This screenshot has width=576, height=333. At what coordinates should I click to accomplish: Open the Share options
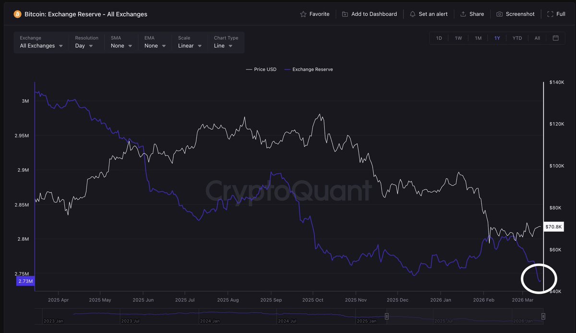[x=472, y=14]
